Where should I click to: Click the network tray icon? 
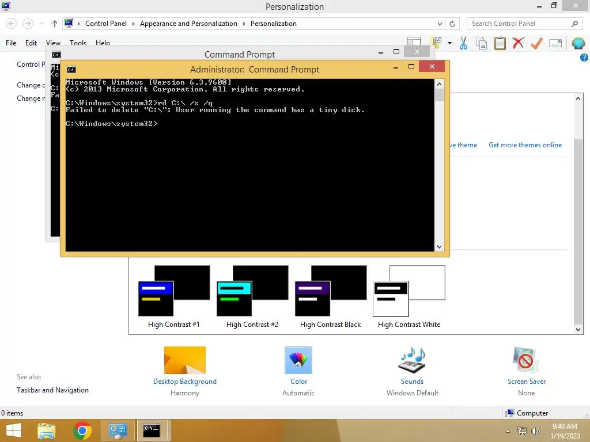pyautogui.click(x=521, y=431)
